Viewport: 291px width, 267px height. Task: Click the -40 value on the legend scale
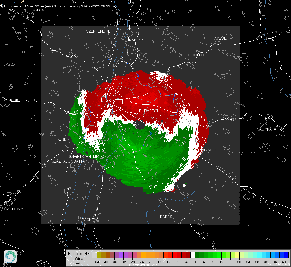click(106, 262)
